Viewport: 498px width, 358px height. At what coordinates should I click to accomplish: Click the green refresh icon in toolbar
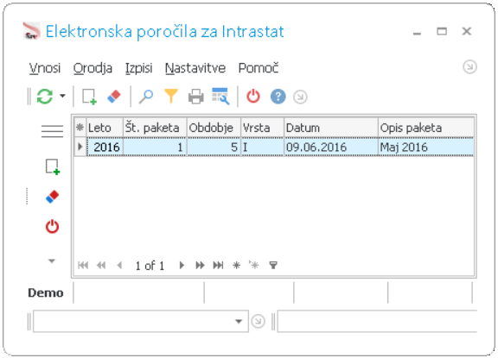(45, 97)
